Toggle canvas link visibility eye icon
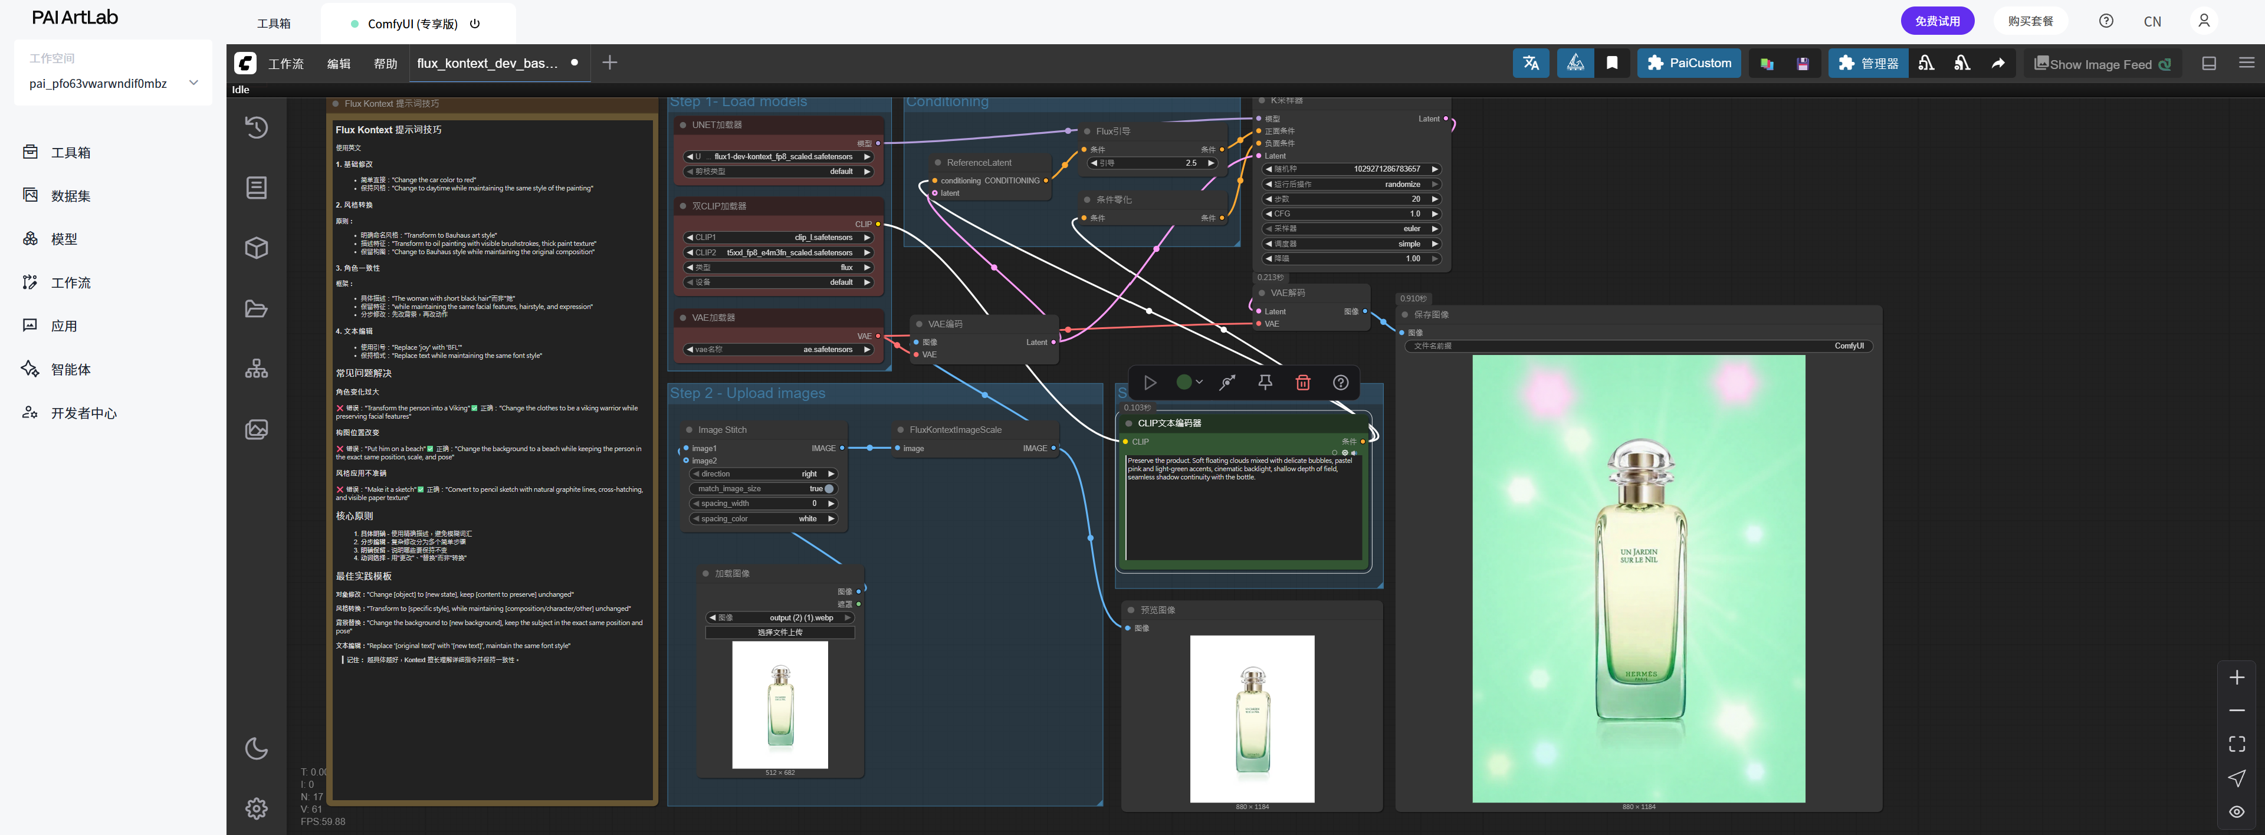2265x835 pixels. pos(2236,811)
